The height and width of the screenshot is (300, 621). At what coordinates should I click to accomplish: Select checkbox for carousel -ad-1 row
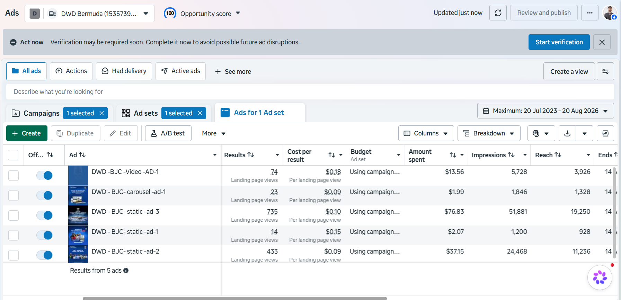(x=14, y=195)
